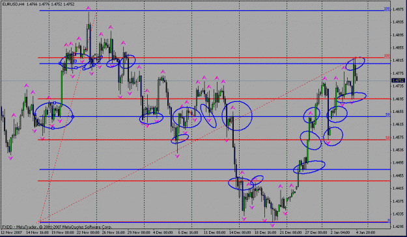Click the 1.4975 price axis label
This screenshot has width=407, height=237.
398,9
